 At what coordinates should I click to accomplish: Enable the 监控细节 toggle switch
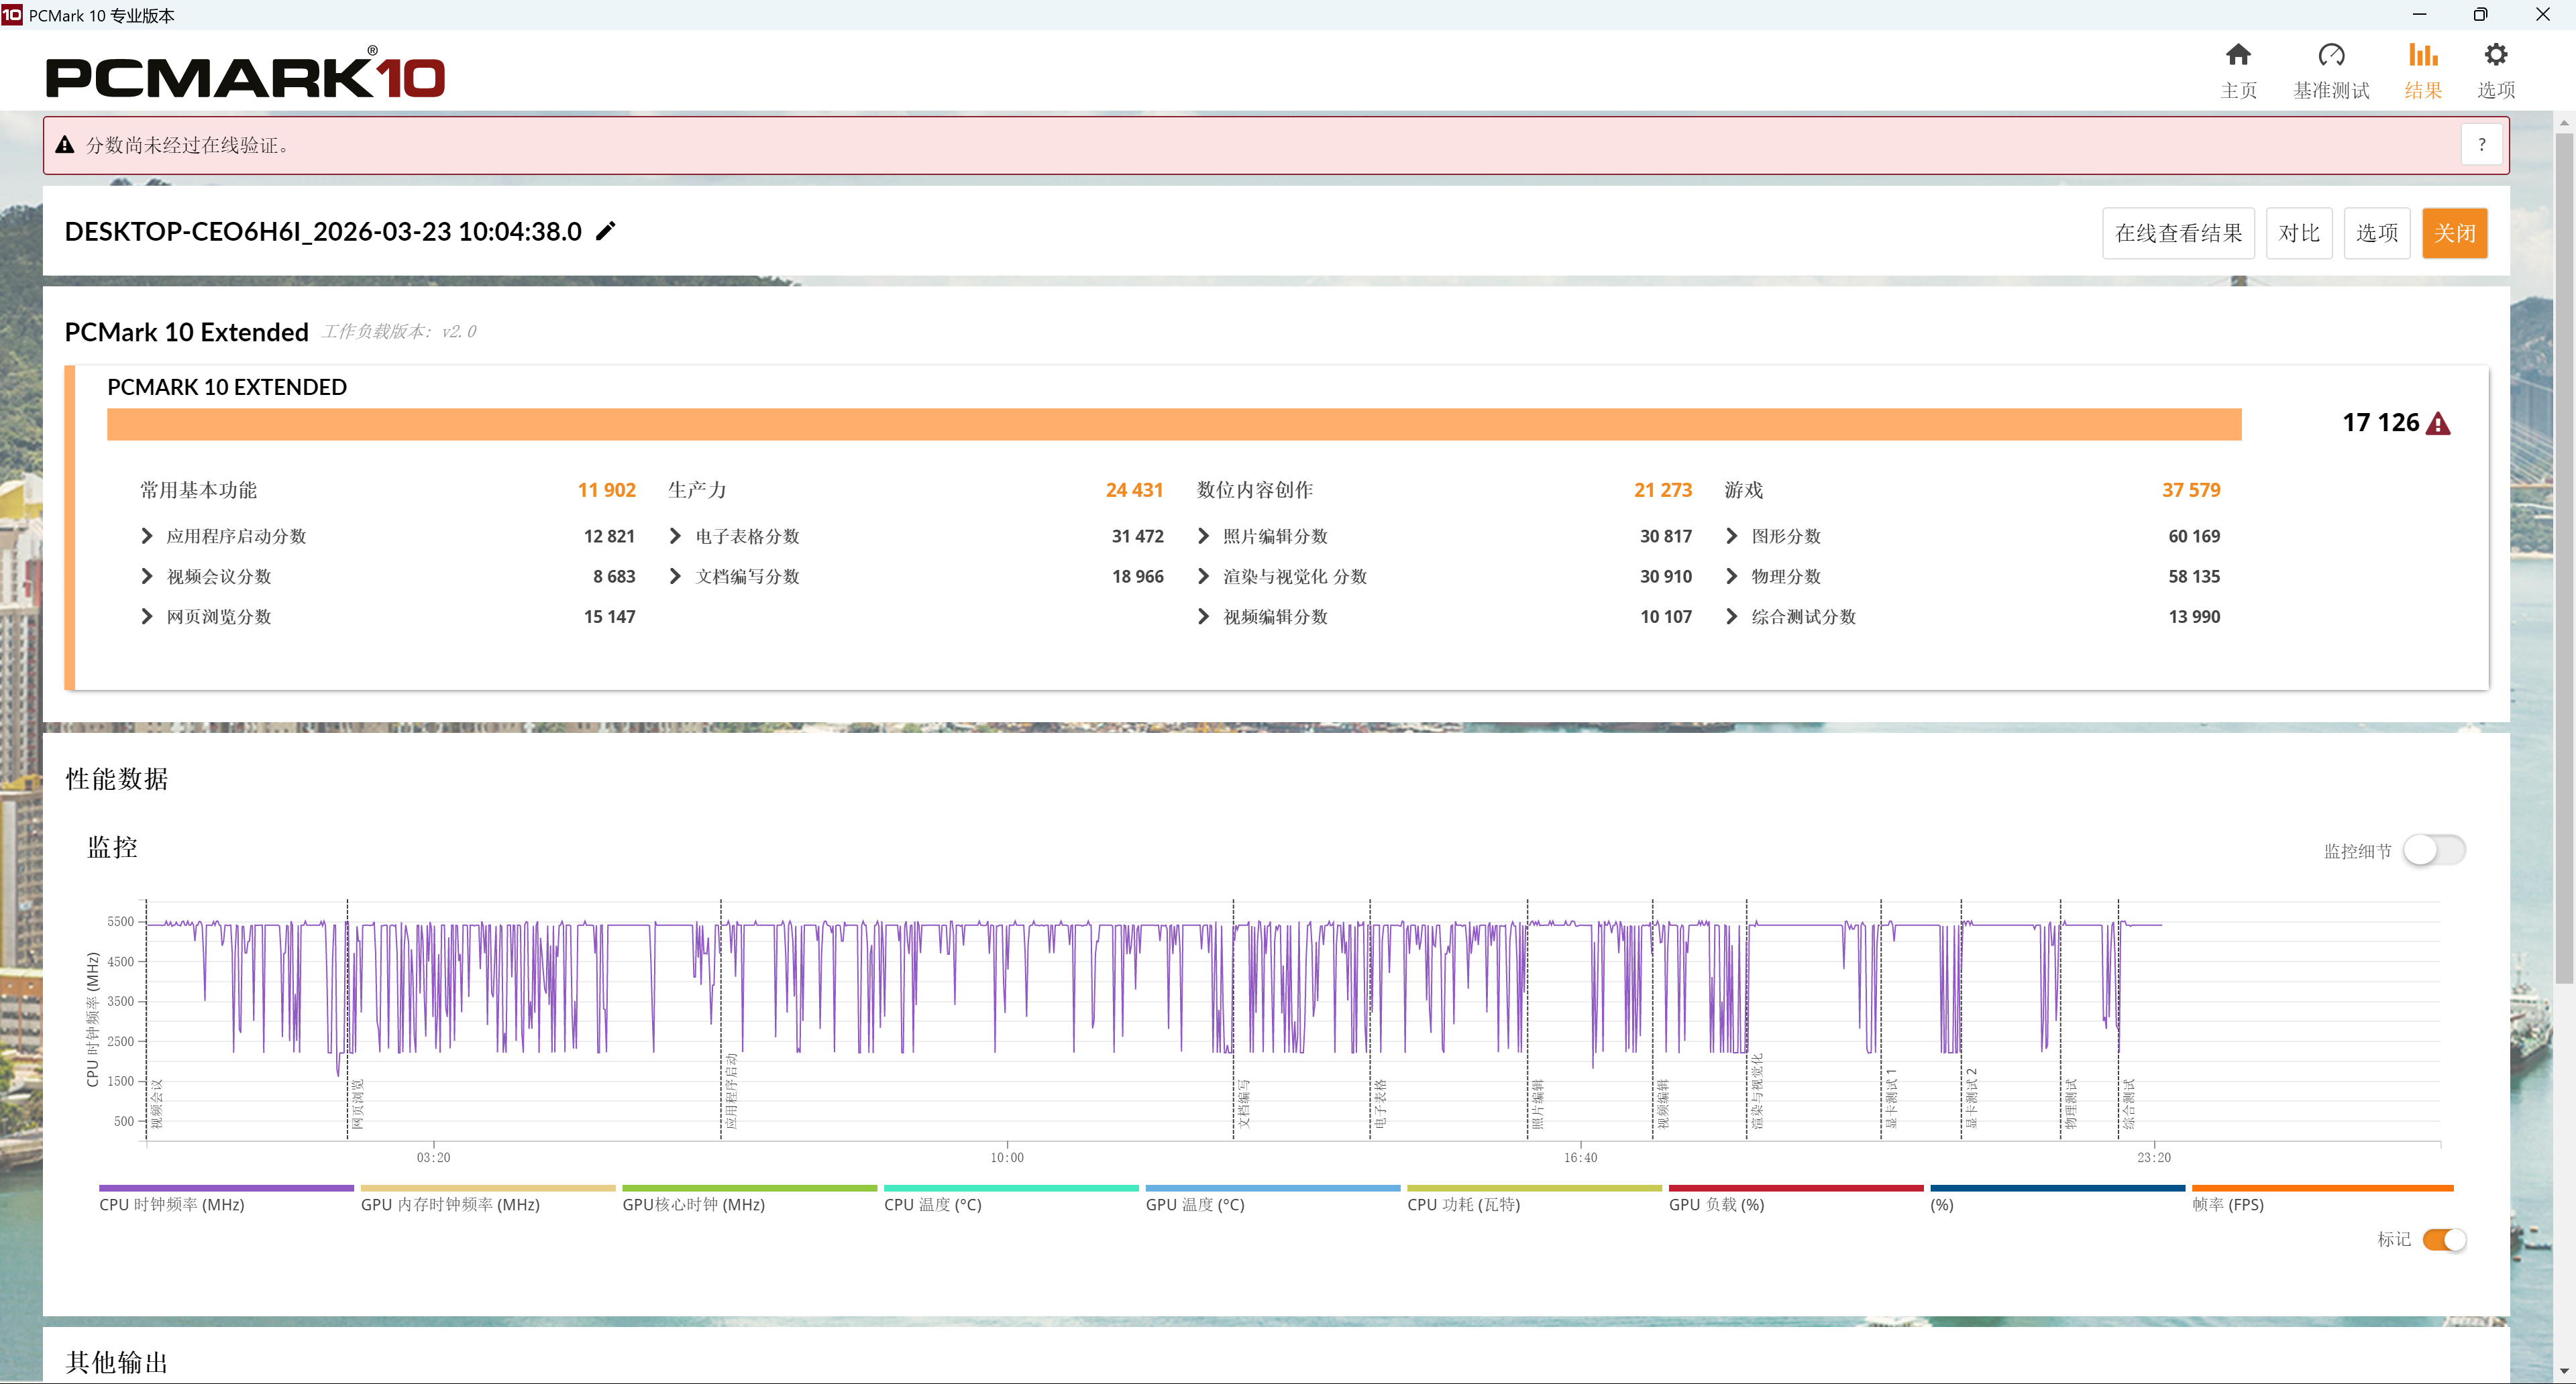pos(2434,850)
